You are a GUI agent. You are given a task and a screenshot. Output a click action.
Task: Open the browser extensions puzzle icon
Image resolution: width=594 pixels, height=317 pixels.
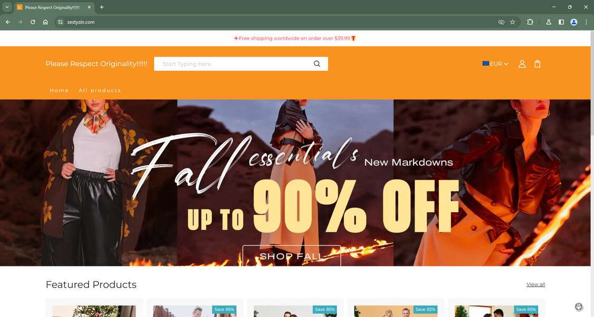[530, 22]
